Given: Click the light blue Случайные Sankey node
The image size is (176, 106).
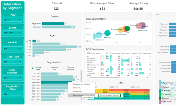Looking at the screenshot, I should [x=160, y=83].
